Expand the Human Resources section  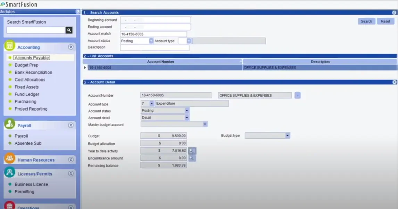point(71,160)
